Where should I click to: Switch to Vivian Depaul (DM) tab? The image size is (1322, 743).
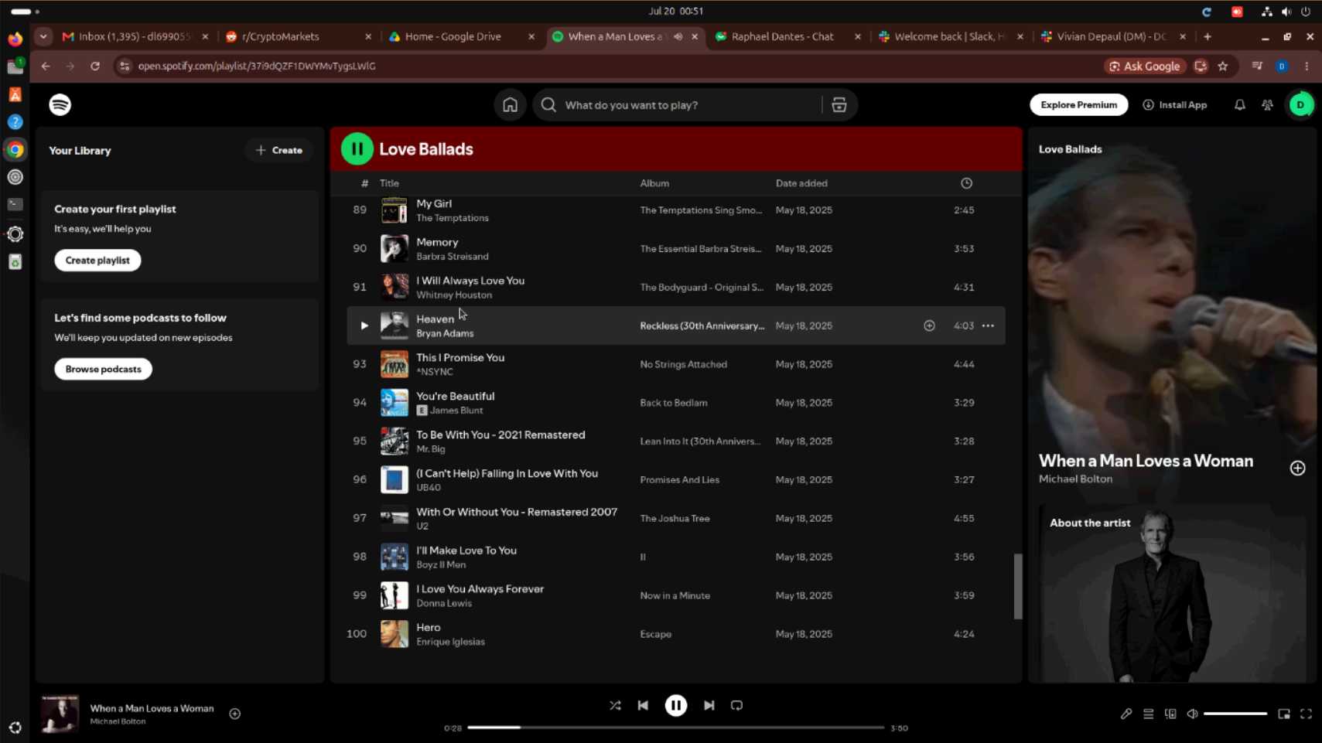(1112, 36)
